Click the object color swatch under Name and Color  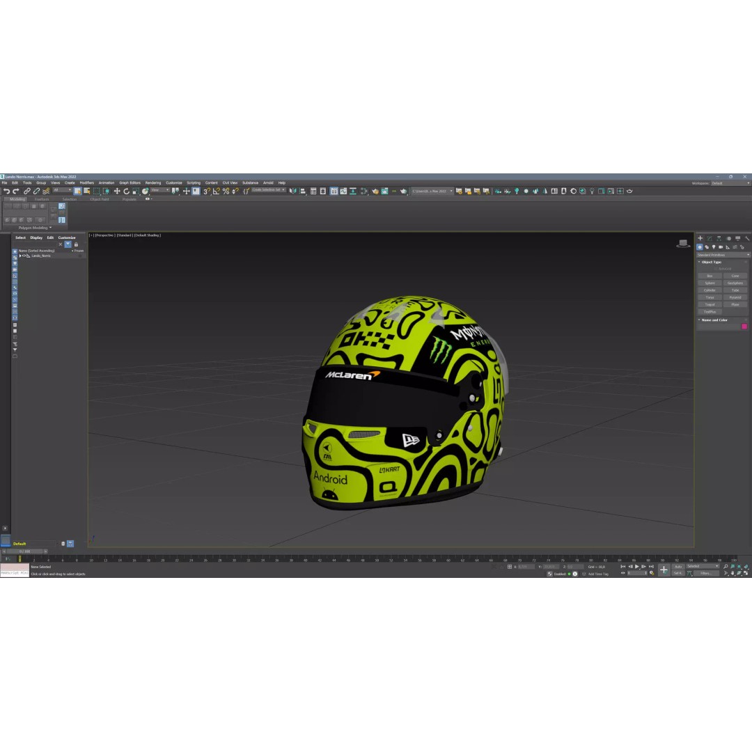pos(744,324)
